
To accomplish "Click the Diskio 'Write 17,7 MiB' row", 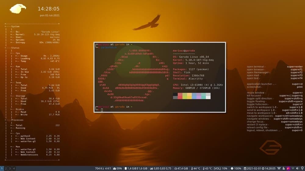I will 37,114.
